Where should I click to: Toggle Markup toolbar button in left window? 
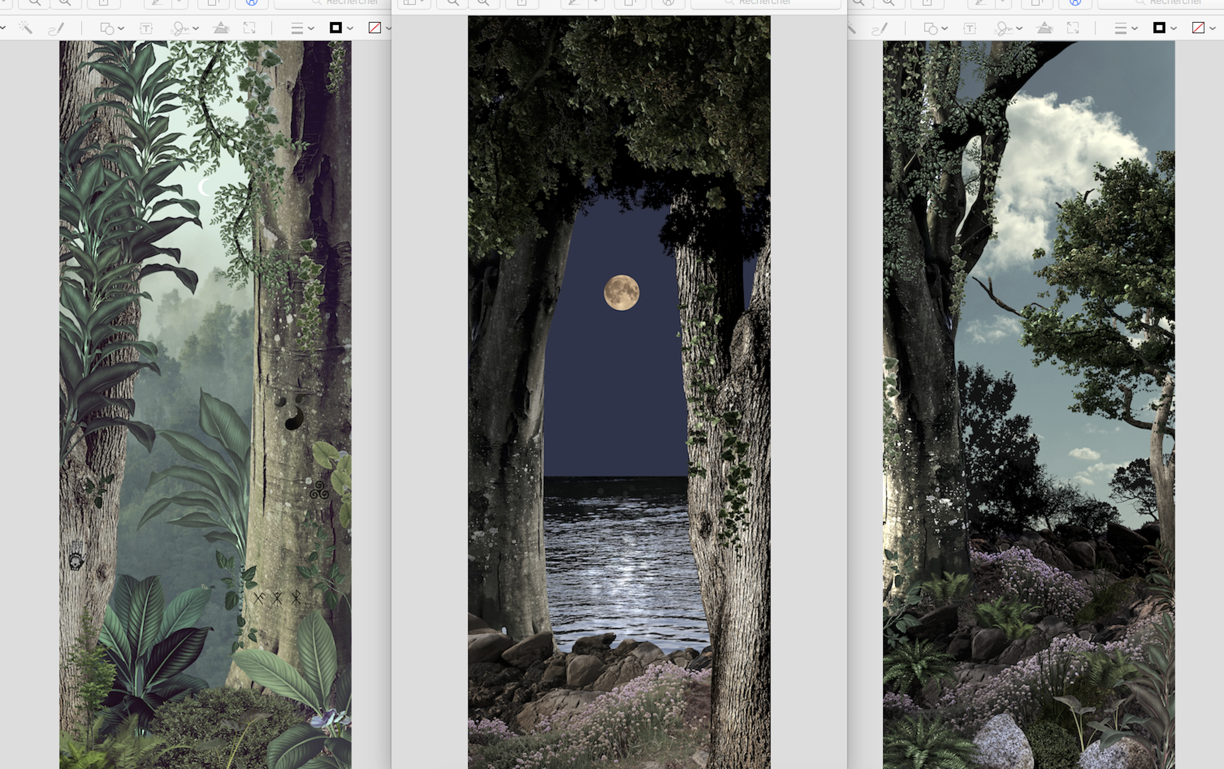coord(251,3)
